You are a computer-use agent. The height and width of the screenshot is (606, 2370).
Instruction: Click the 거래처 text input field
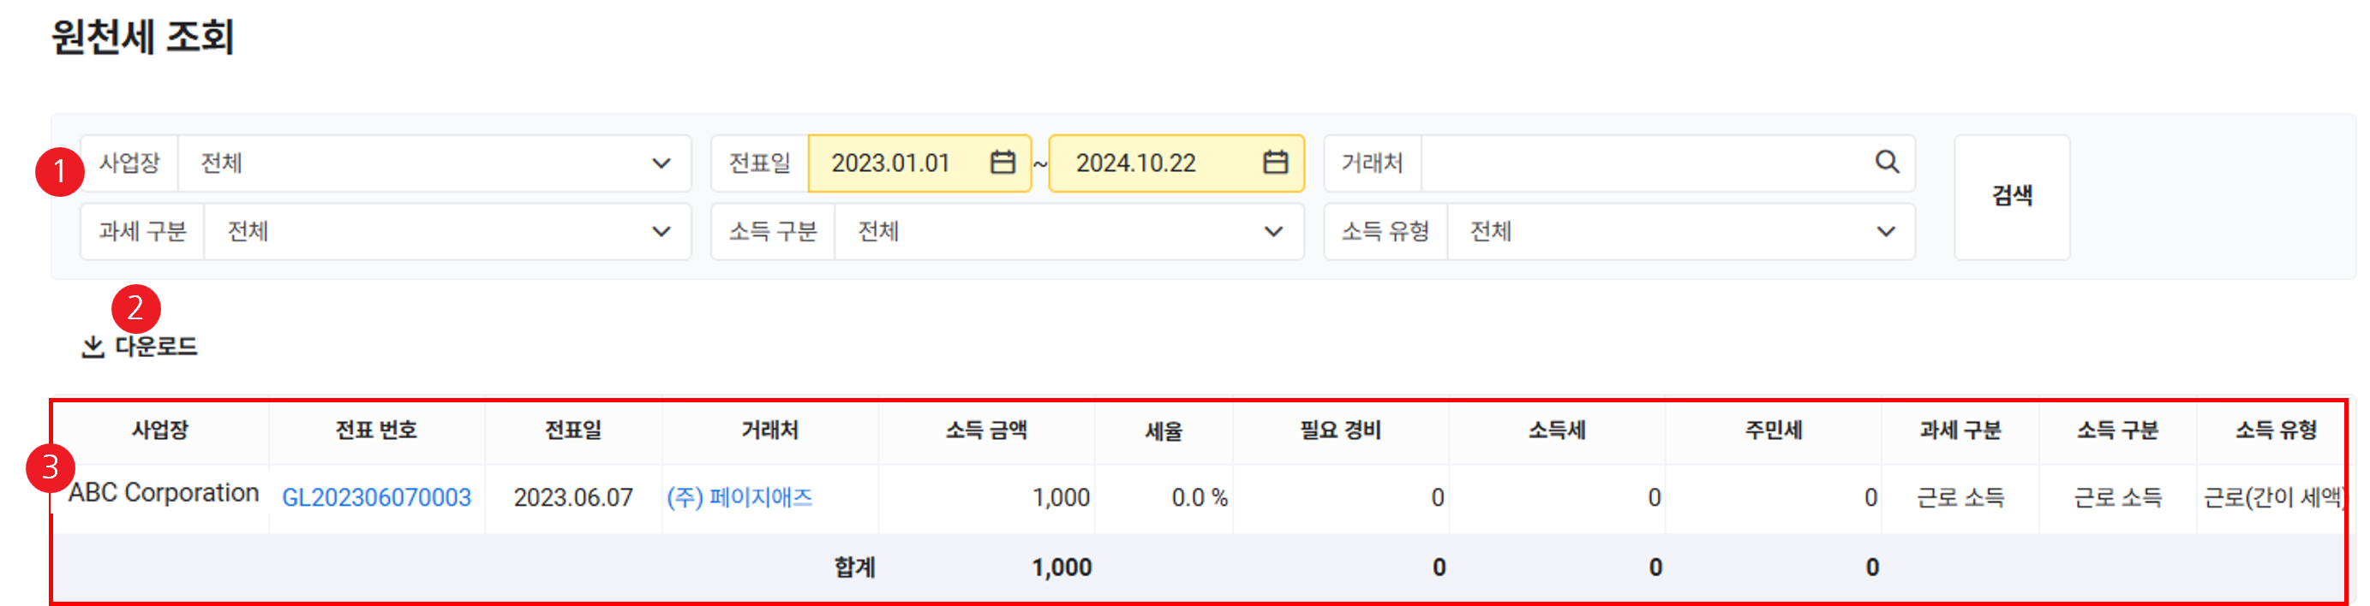coord(1643,163)
